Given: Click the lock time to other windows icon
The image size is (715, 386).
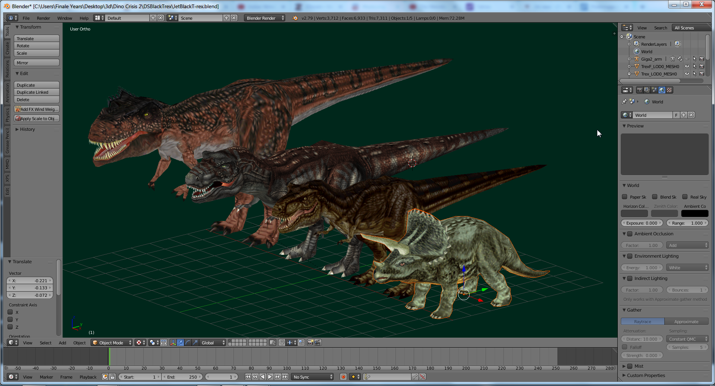Looking at the screenshot, I should click(113, 377).
